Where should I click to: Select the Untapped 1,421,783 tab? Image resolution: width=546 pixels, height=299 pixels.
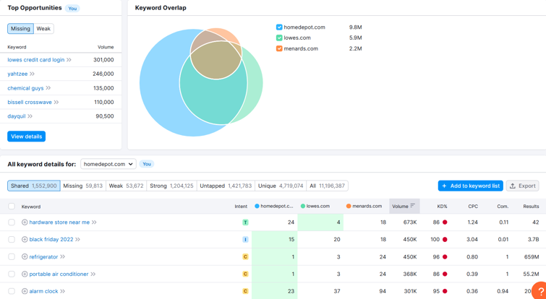(226, 186)
